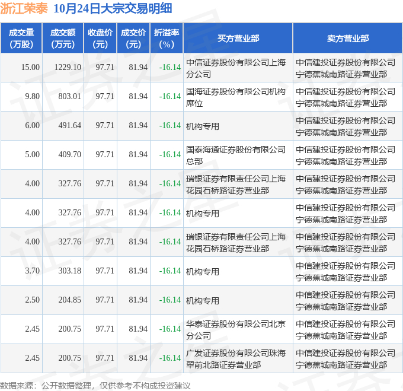Screen dimensions: 403x391
Task: Select the 卖方营业部 column header
Action: click(347, 39)
